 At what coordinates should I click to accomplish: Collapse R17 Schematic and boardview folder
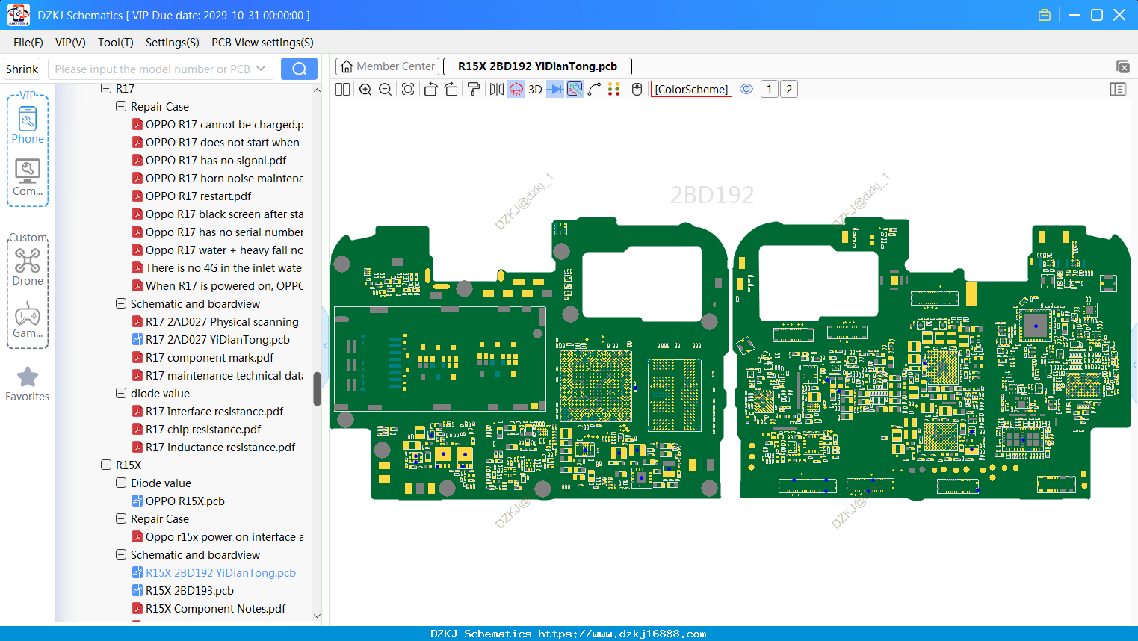pyautogui.click(x=121, y=303)
